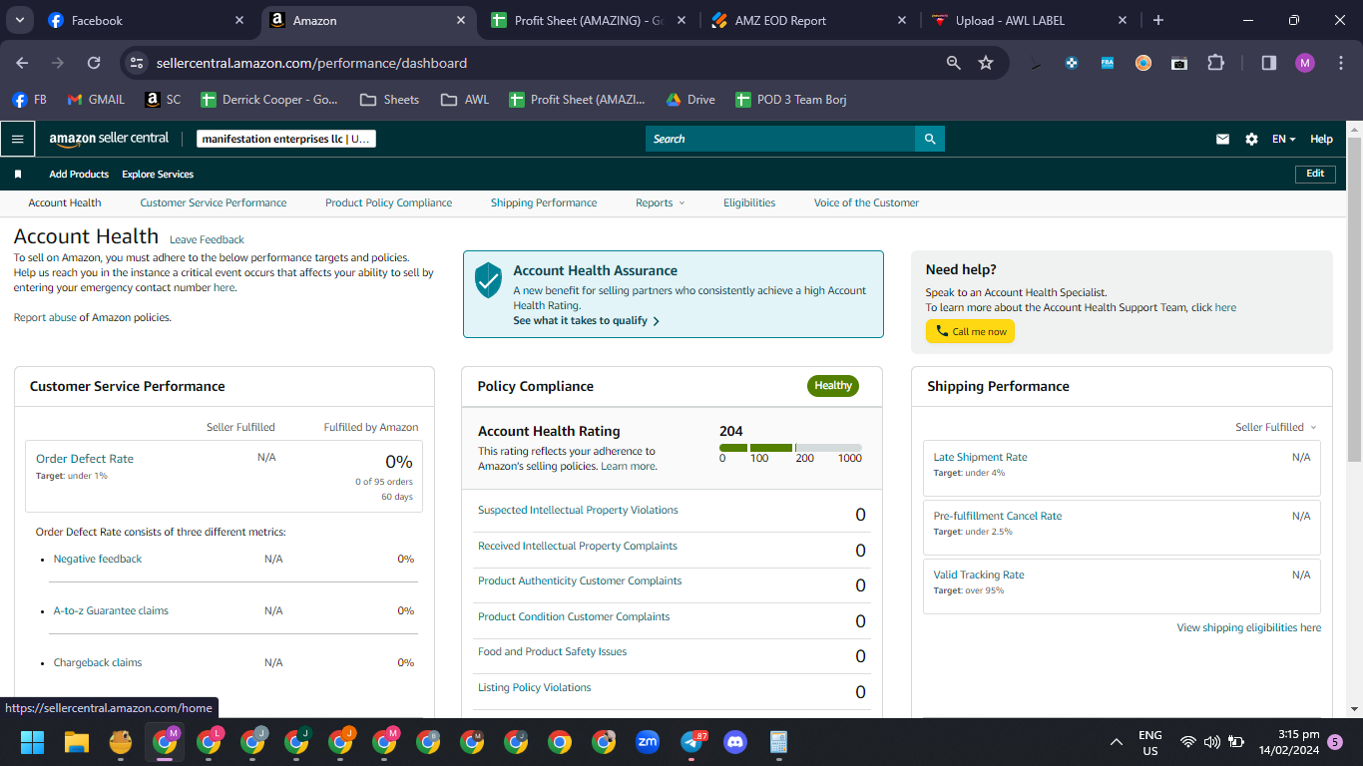The width and height of the screenshot is (1363, 766).
Task: Open the Late Shipment Rate link
Action: pos(980,458)
